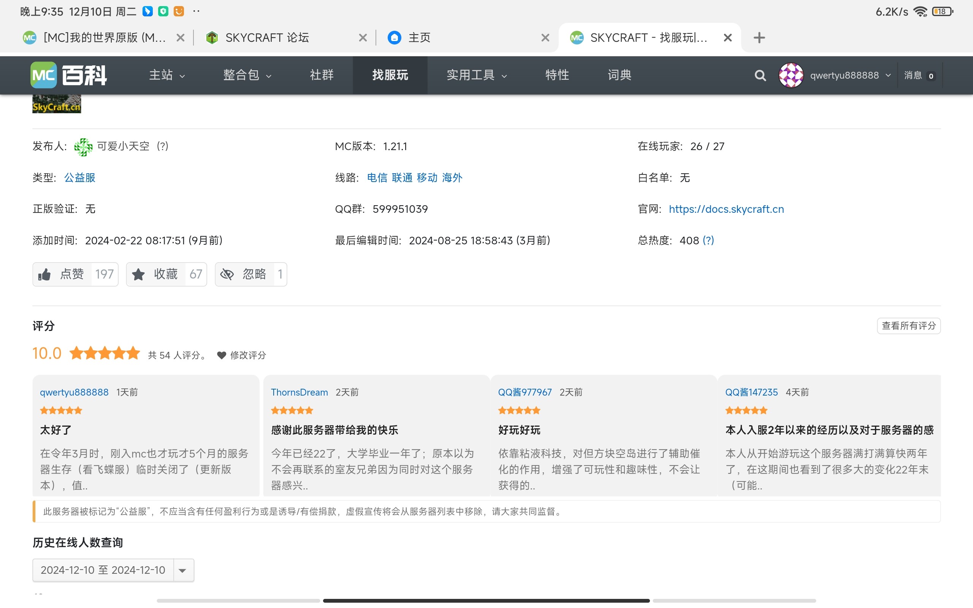Click the overall five-star rating display
Viewport: 973px width, 608px height.
[105, 353]
